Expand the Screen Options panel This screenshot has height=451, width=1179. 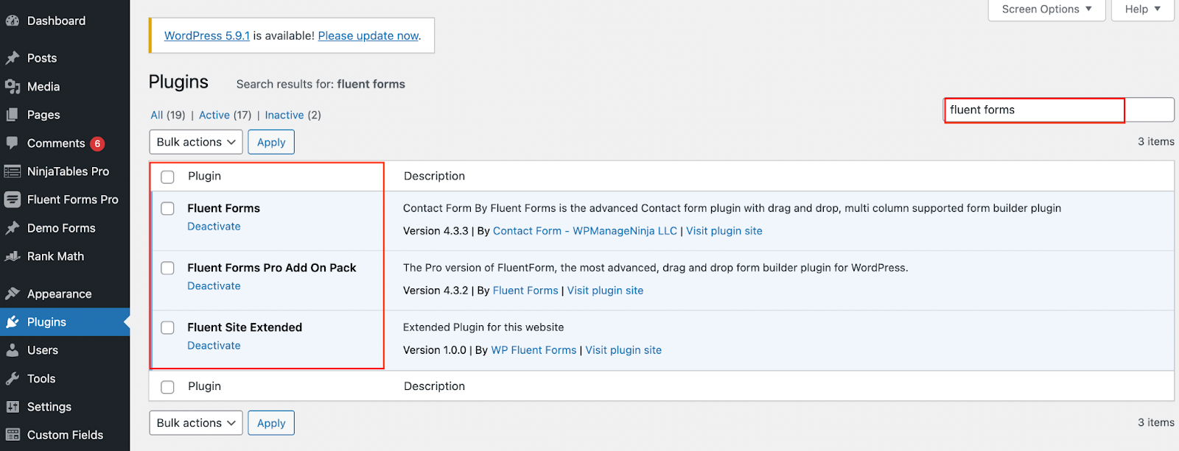1046,10
